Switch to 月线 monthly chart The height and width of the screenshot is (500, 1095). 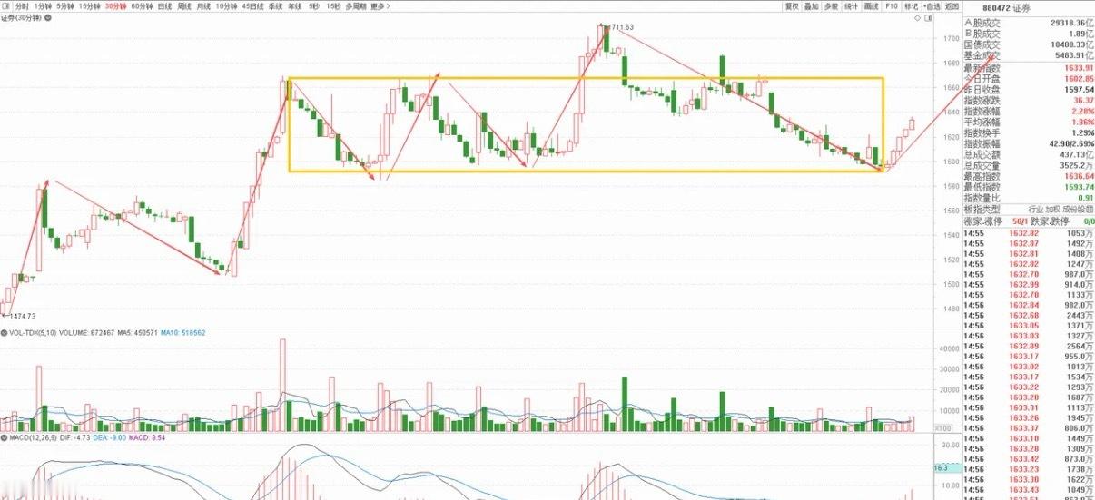click(x=204, y=5)
